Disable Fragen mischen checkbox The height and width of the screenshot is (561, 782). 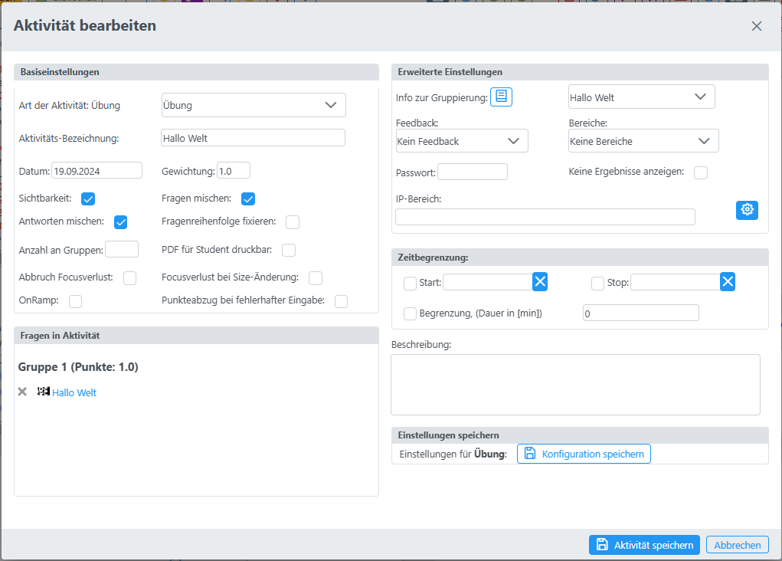click(248, 199)
